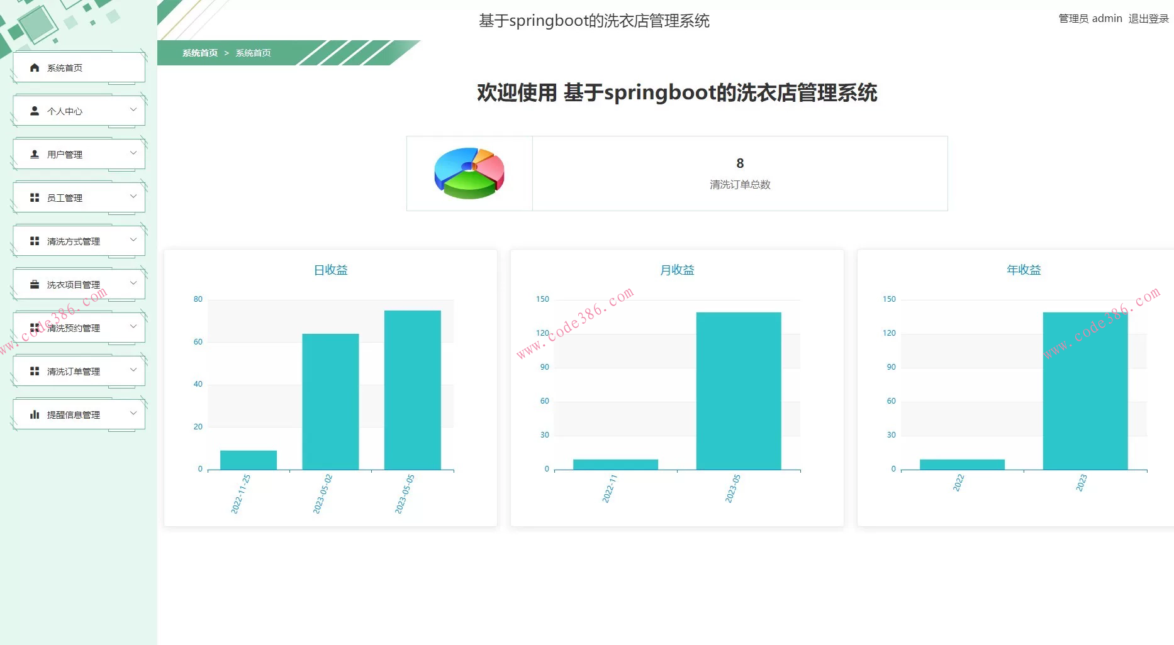Click the 员工管理 grid icon

click(x=34, y=197)
